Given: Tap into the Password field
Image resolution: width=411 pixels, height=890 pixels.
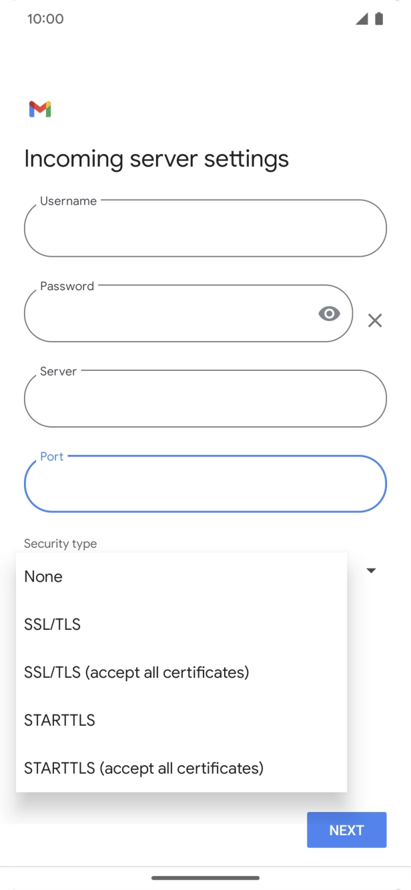Looking at the screenshot, I should (x=167, y=314).
